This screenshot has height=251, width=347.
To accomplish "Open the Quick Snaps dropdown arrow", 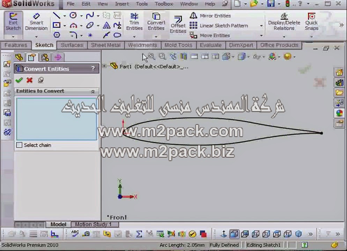I will tap(311, 37).
